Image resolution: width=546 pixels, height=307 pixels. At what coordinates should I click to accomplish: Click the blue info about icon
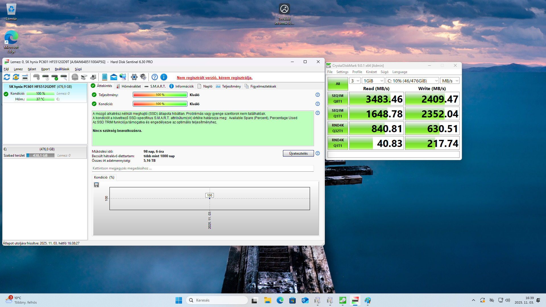coord(164,77)
